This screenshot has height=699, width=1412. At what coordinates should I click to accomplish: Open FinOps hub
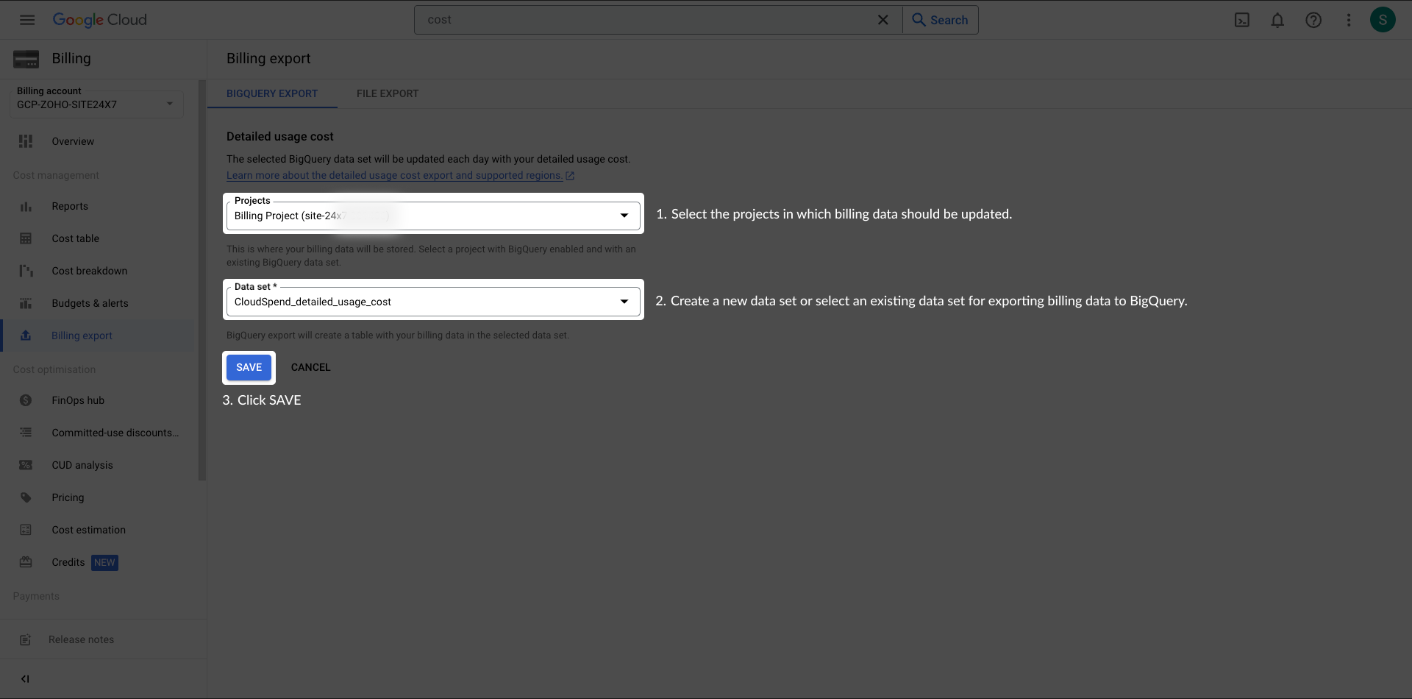78,400
